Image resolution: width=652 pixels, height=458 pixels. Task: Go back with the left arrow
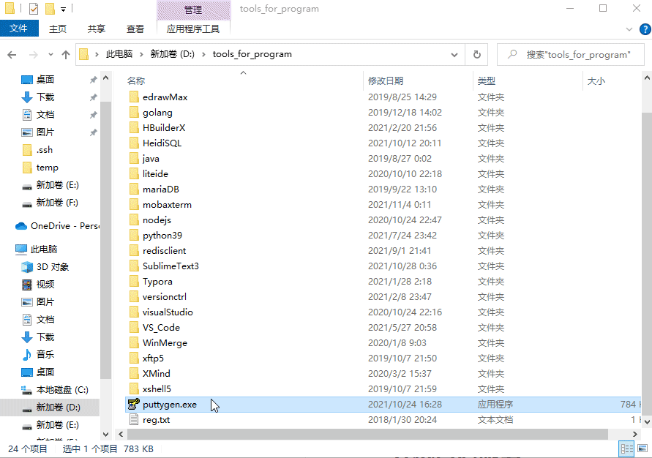[12, 54]
